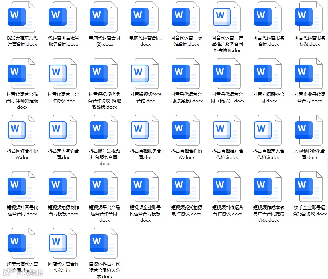Screen dimensions: 328x279
Task: Select the 抖音代运营—合作协议.doc icon
Action: click(x=62, y=74)
